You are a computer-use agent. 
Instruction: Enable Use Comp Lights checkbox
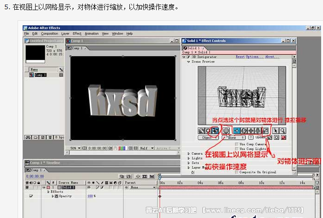click(x=237, y=148)
